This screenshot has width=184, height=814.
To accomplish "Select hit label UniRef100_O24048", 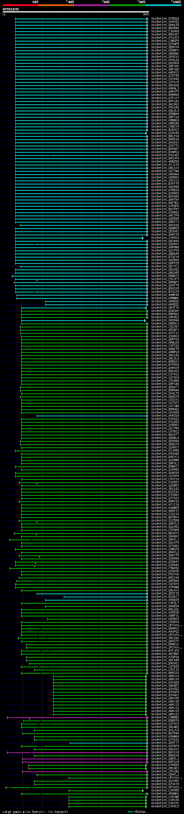I will [x=165, y=133].
